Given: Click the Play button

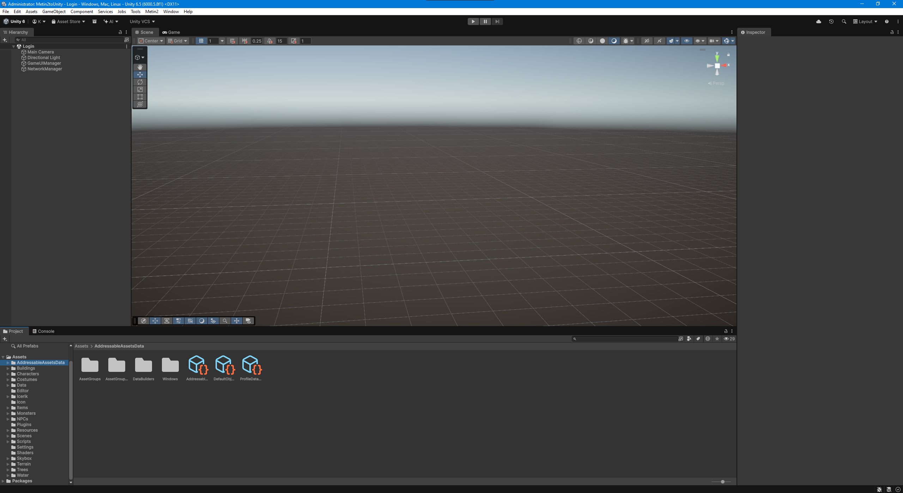Looking at the screenshot, I should coord(473,21).
